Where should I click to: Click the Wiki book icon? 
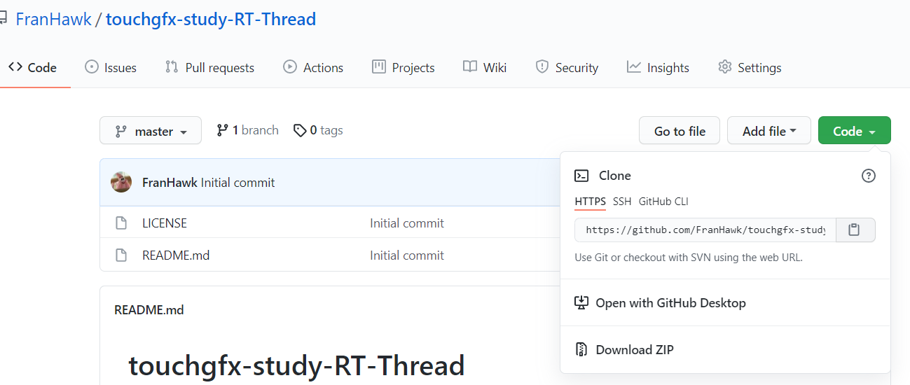(470, 67)
